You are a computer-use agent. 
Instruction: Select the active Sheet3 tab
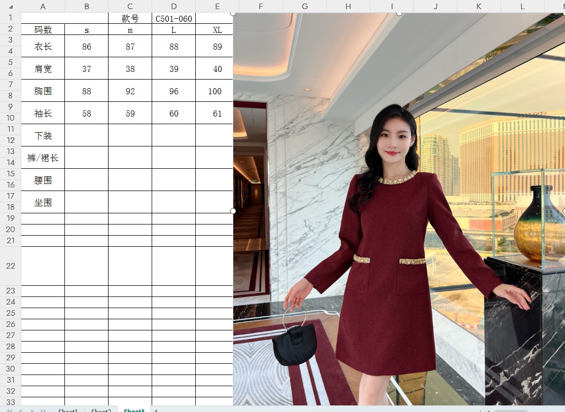click(134, 410)
